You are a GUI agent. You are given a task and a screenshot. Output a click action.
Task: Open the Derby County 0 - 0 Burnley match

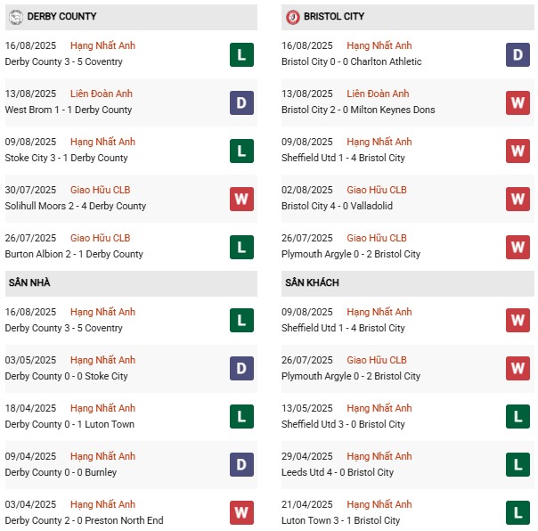61,472
